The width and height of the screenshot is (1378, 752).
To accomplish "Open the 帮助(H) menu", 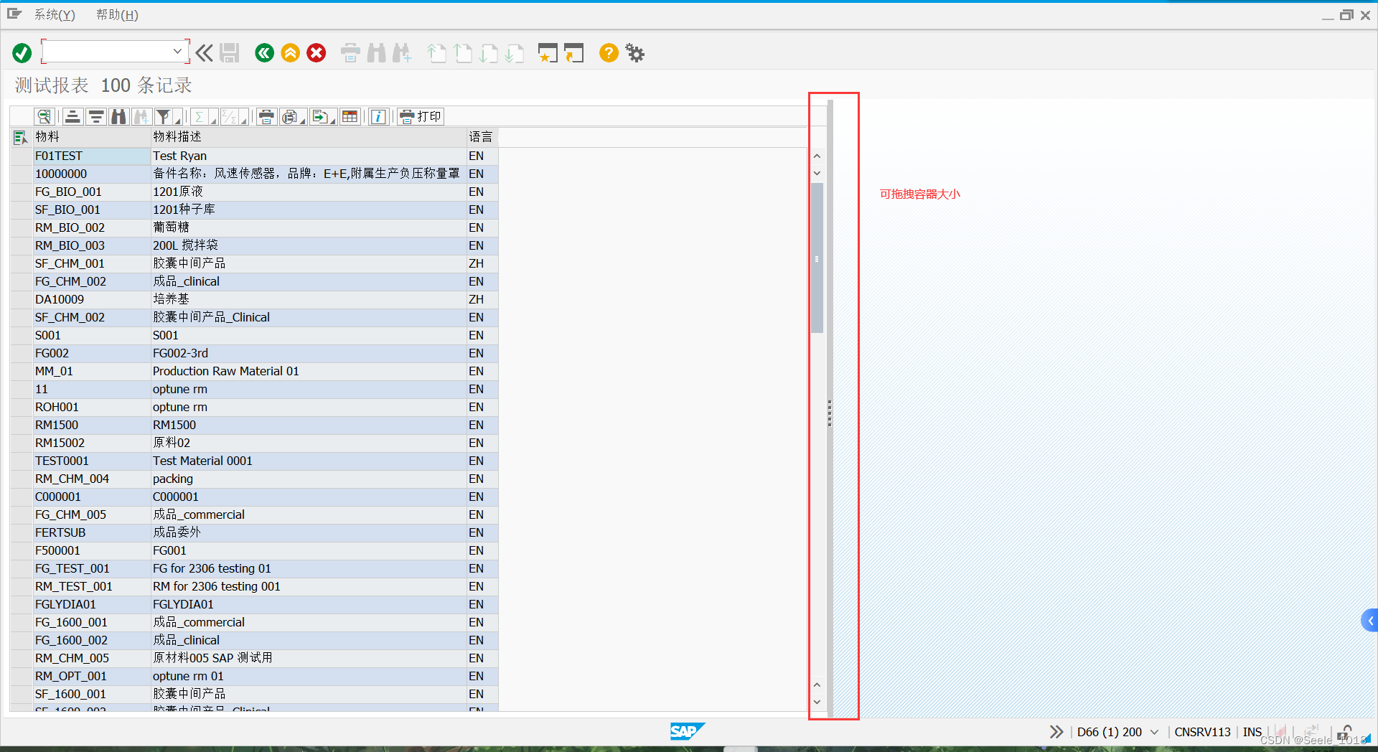I will tap(117, 14).
